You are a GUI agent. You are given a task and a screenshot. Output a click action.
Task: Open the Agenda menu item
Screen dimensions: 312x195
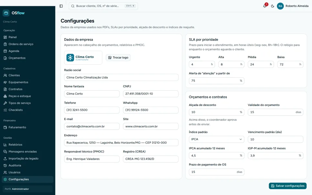(x=27, y=51)
